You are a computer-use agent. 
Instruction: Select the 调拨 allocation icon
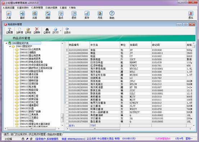(x=48, y=15)
